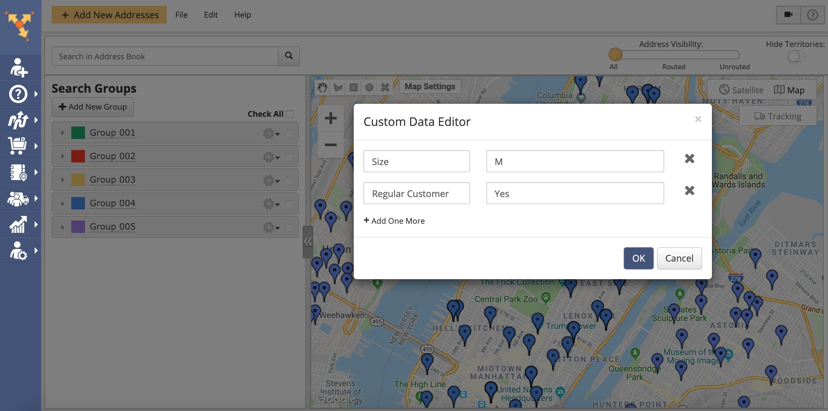
Task: Open Map Settings
Action: click(430, 86)
